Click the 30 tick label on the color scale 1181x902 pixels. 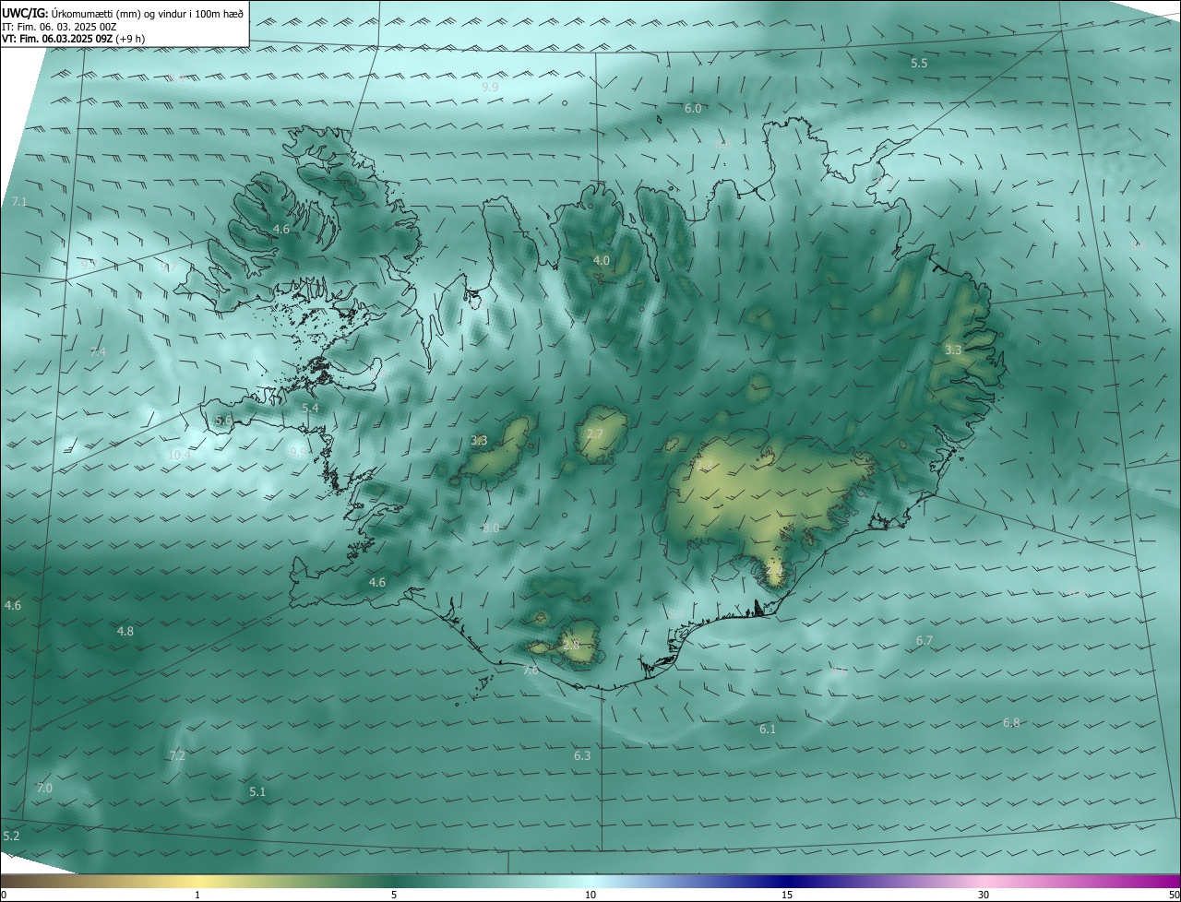[x=984, y=896]
